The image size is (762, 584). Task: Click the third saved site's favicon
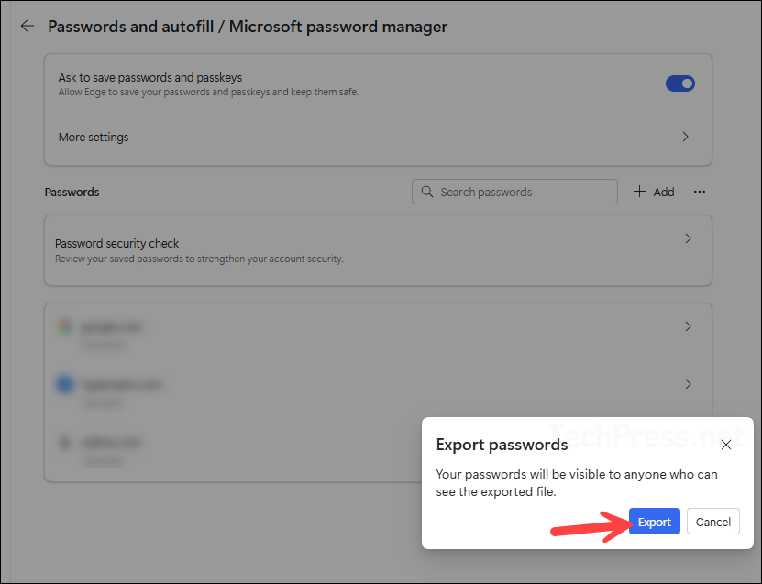click(x=64, y=442)
